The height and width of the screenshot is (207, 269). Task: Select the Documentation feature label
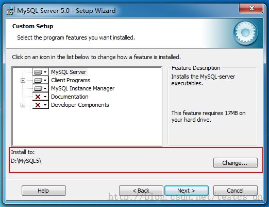pos(70,97)
